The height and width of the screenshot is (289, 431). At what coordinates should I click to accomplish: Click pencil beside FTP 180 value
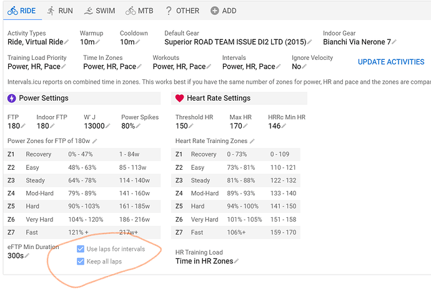coord(23,126)
